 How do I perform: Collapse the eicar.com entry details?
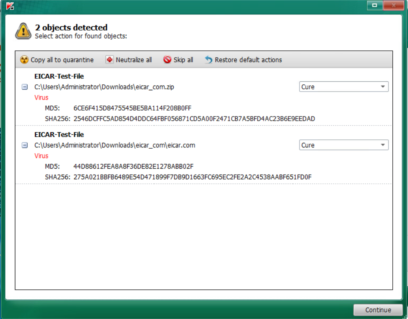click(25, 145)
